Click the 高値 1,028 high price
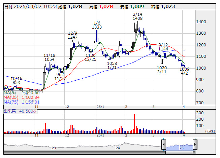The image size is (220, 158). pos(101,7)
